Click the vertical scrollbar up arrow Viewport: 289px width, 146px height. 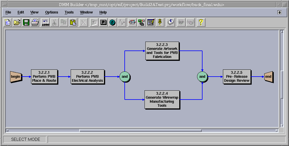(x=282, y=32)
